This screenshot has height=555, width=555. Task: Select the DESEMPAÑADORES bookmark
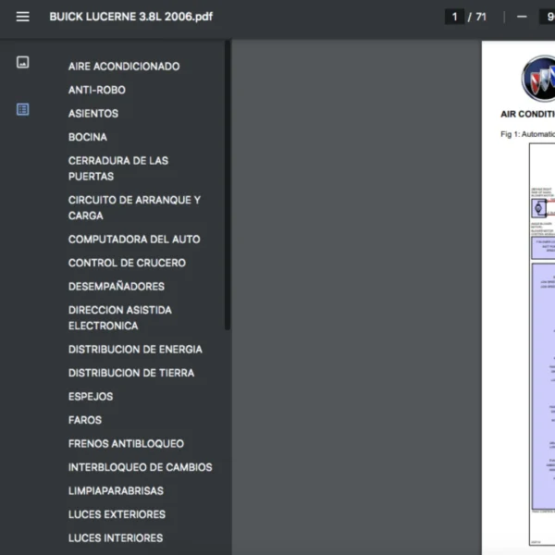click(117, 287)
